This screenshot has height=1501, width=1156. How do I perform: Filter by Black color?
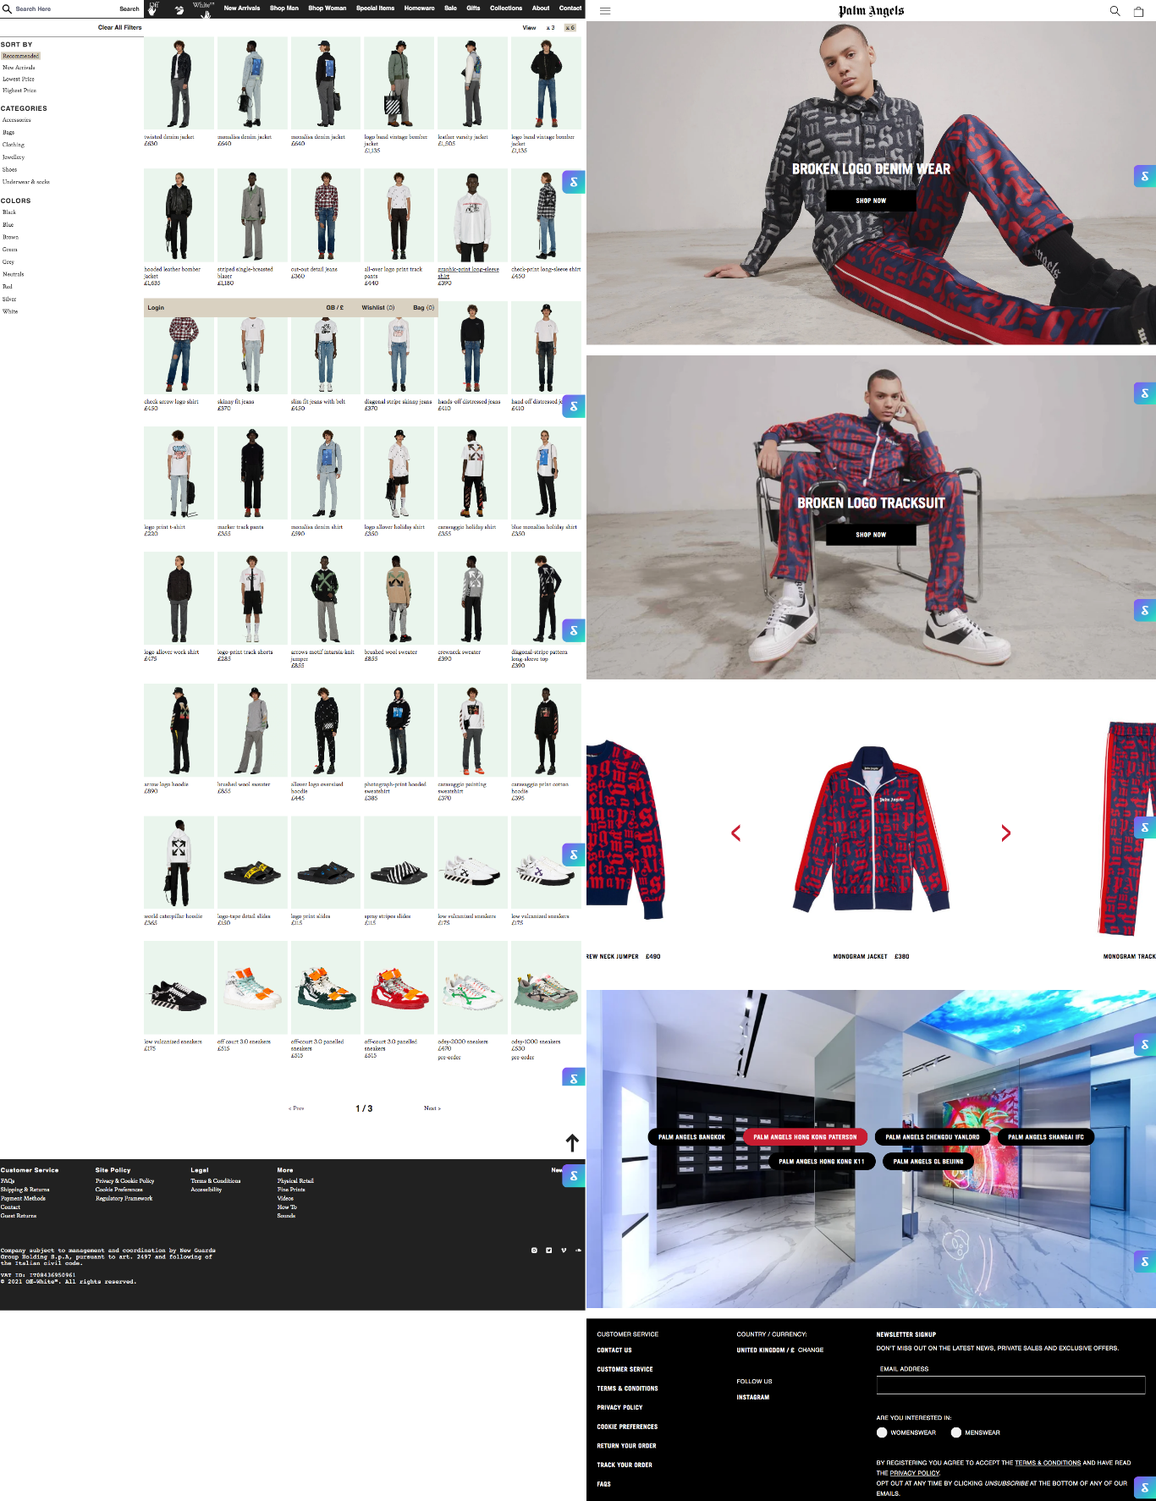click(x=9, y=212)
